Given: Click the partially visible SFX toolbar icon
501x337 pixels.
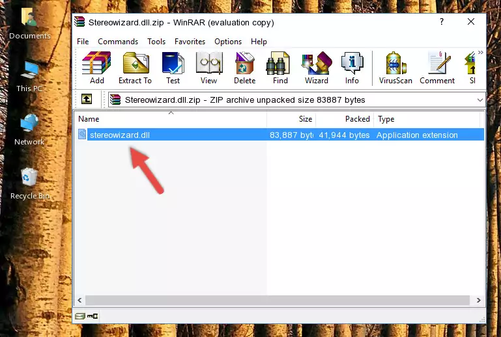Looking at the screenshot, I should [471, 68].
